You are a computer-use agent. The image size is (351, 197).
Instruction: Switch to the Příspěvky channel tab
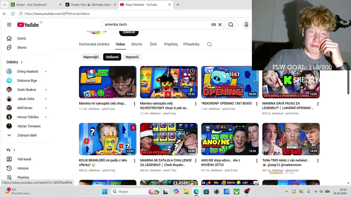point(191,44)
